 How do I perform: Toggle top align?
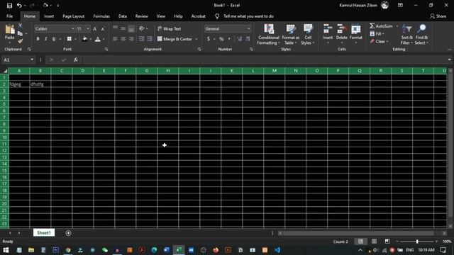(115, 28)
